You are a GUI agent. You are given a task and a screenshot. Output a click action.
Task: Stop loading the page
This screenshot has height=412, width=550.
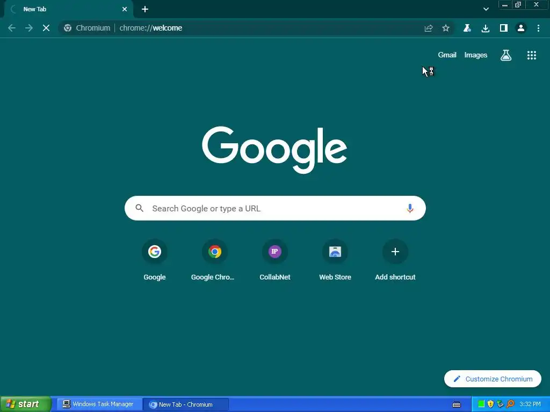(x=46, y=28)
